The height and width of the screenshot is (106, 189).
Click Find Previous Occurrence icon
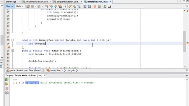click(x=51, y=6)
